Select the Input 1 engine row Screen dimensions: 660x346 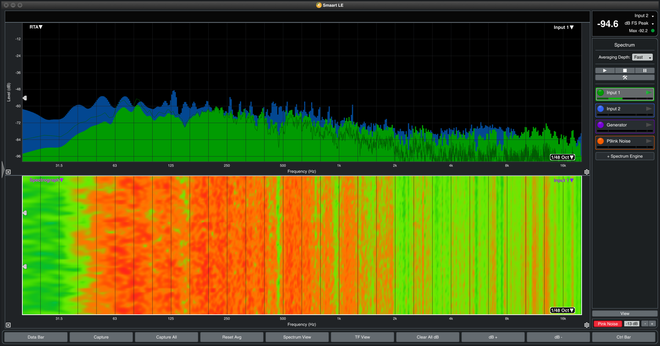coord(625,94)
